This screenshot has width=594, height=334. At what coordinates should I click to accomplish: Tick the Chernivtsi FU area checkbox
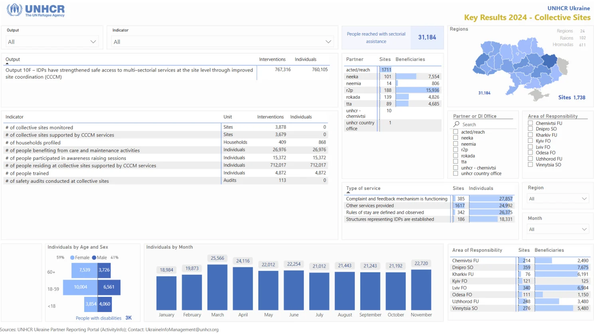531,123
